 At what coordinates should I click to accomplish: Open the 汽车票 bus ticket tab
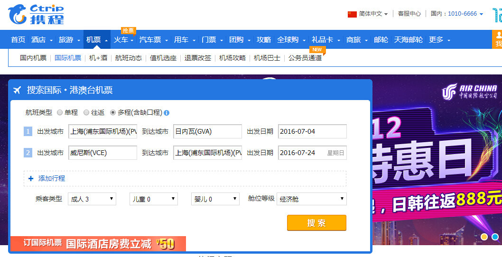click(x=150, y=40)
